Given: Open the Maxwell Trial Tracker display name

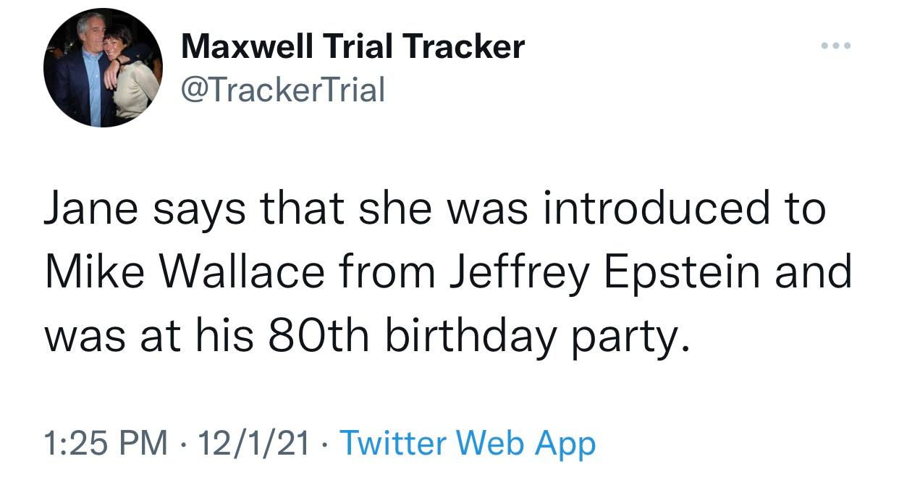Looking at the screenshot, I should (x=353, y=48).
